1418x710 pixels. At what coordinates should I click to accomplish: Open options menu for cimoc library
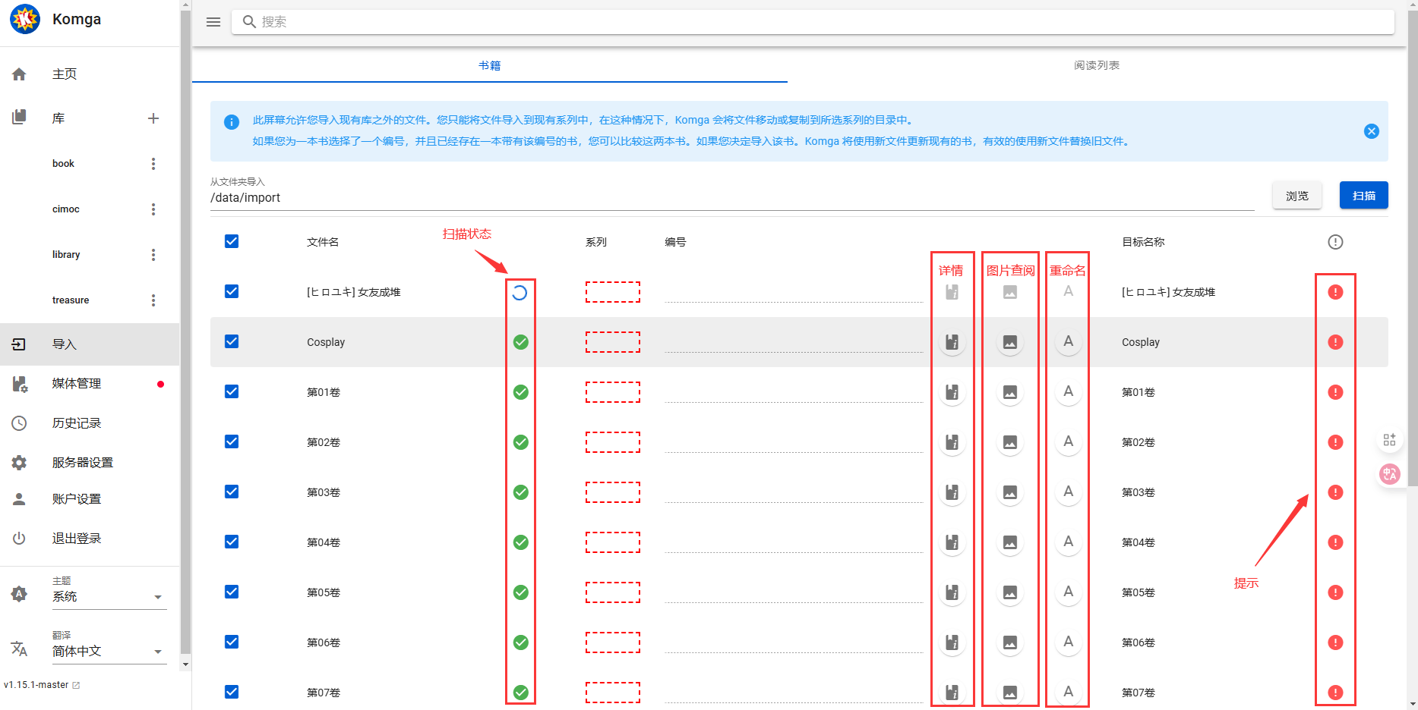click(153, 209)
